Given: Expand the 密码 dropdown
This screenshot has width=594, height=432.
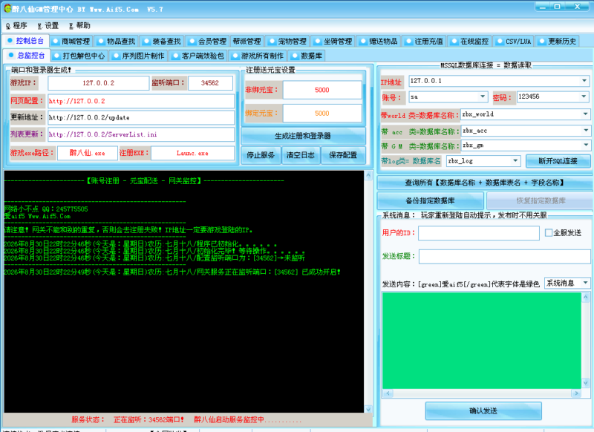Looking at the screenshot, I should click(584, 96).
